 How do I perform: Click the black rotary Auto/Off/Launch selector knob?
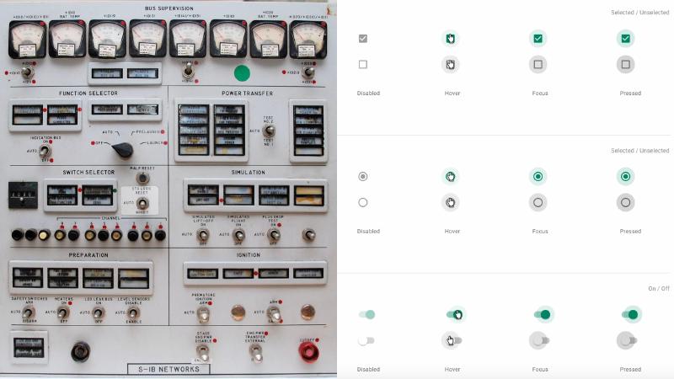tap(124, 149)
